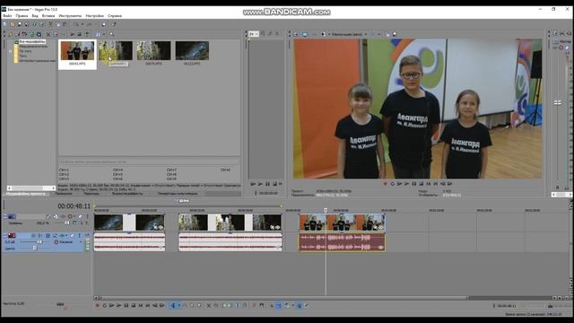Viewport: 574px width, 323px height.
Task: Toggle Mute on the audio track
Action: pyautogui.click(x=72, y=235)
